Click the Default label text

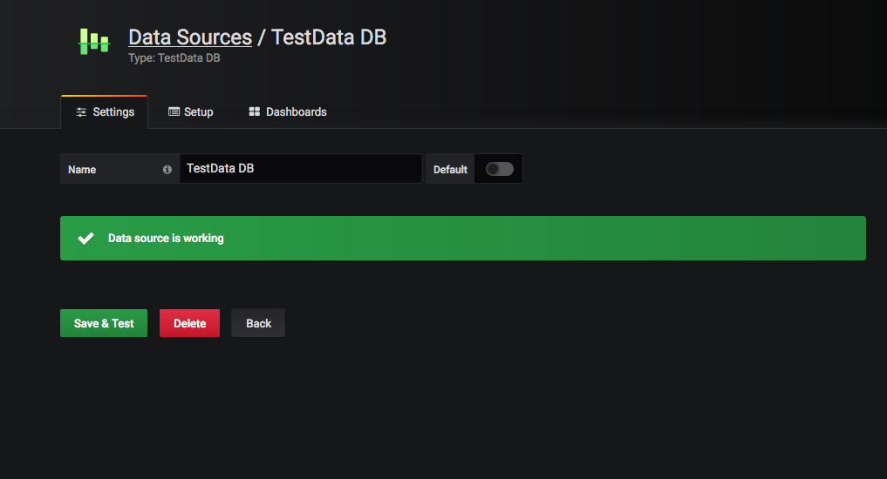click(x=450, y=170)
